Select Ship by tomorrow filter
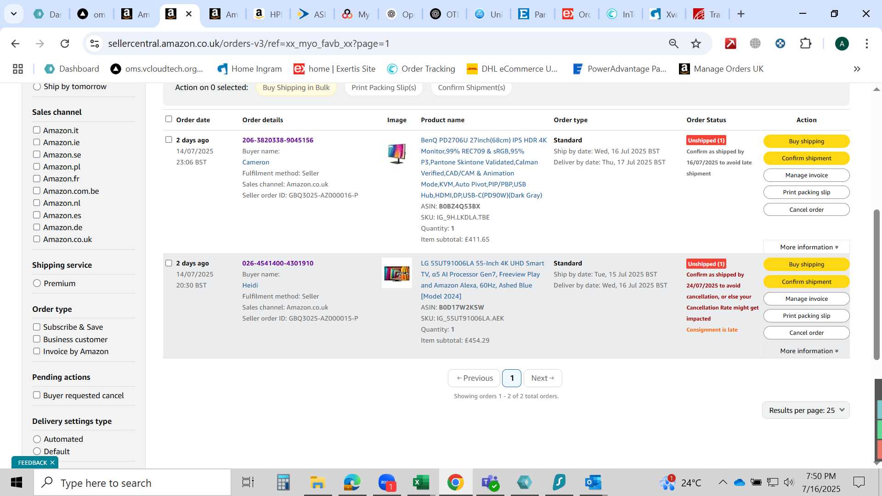The image size is (882, 496). pos(37,87)
